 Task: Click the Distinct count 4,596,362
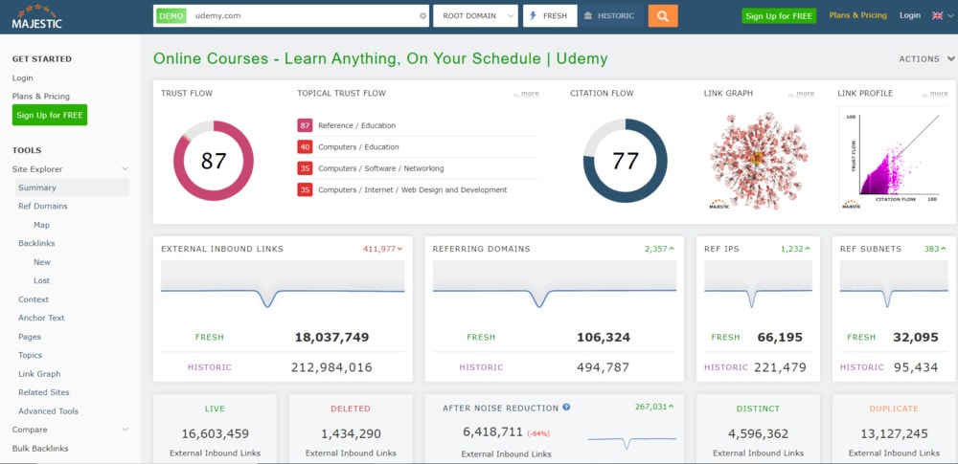[x=758, y=434]
